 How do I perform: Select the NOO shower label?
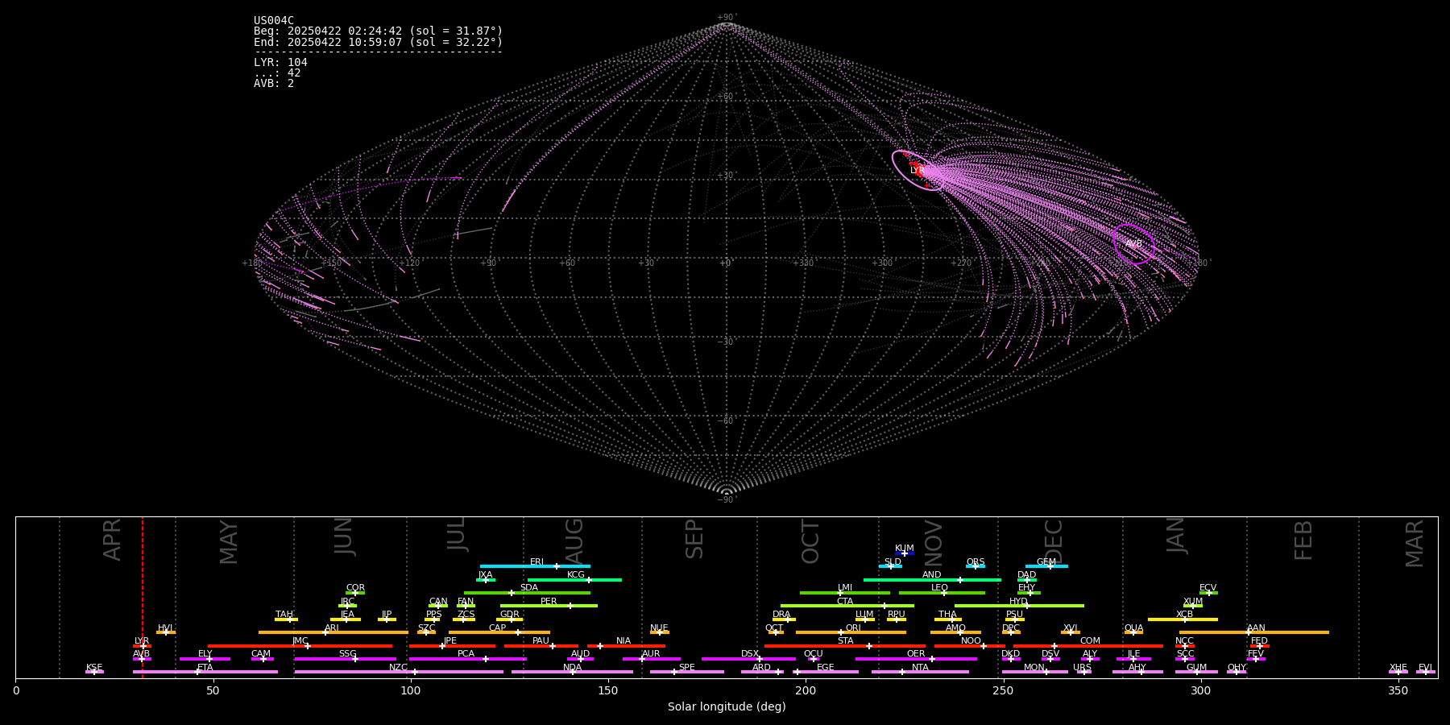971,641
